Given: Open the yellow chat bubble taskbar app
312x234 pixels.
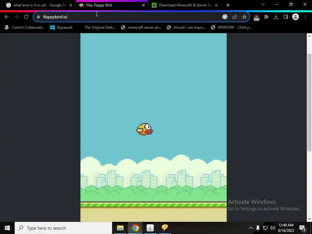Looking at the screenshot, I should [165, 228].
